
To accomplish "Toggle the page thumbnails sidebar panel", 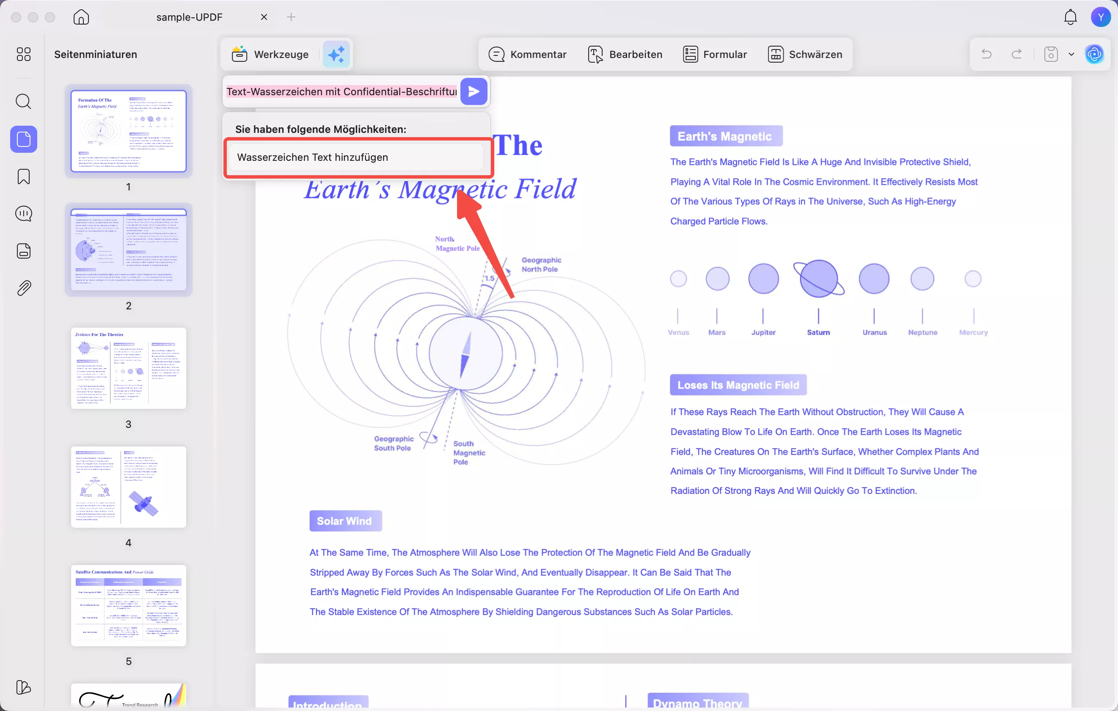I will (23, 139).
